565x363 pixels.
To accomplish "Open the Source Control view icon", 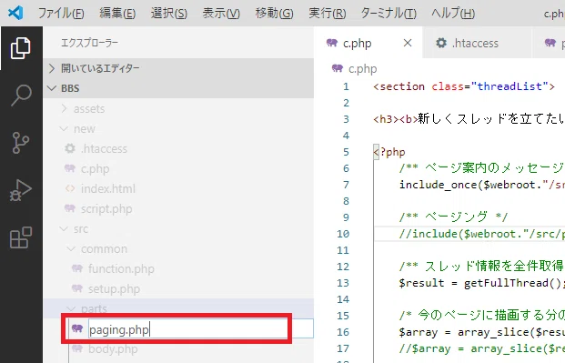I will click(x=21, y=143).
